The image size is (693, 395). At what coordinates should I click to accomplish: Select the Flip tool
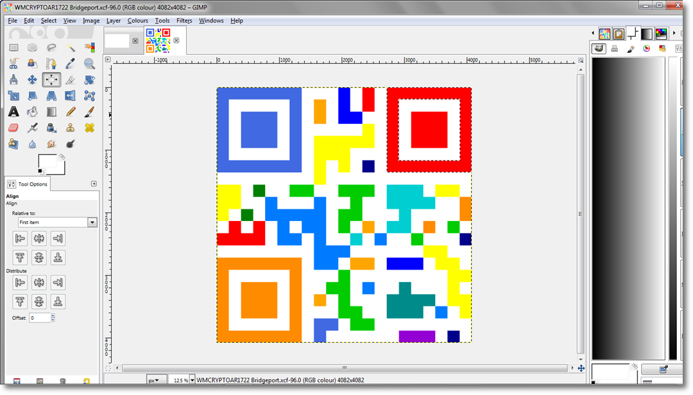[71, 96]
